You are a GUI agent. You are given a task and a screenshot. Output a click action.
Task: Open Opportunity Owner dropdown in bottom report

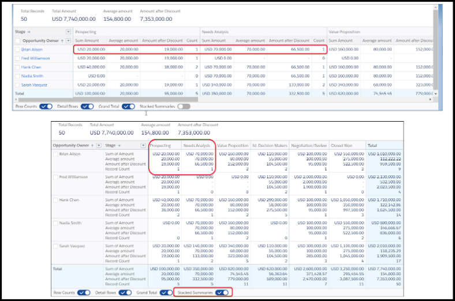[x=99, y=146]
